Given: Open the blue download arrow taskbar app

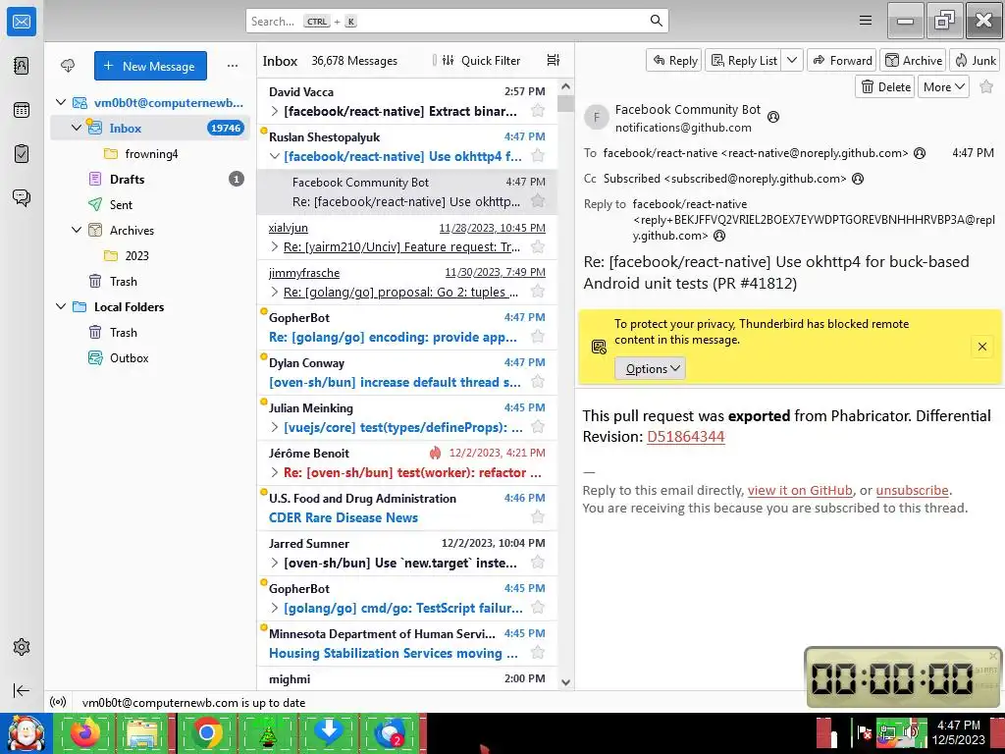Looking at the screenshot, I should pos(329,732).
